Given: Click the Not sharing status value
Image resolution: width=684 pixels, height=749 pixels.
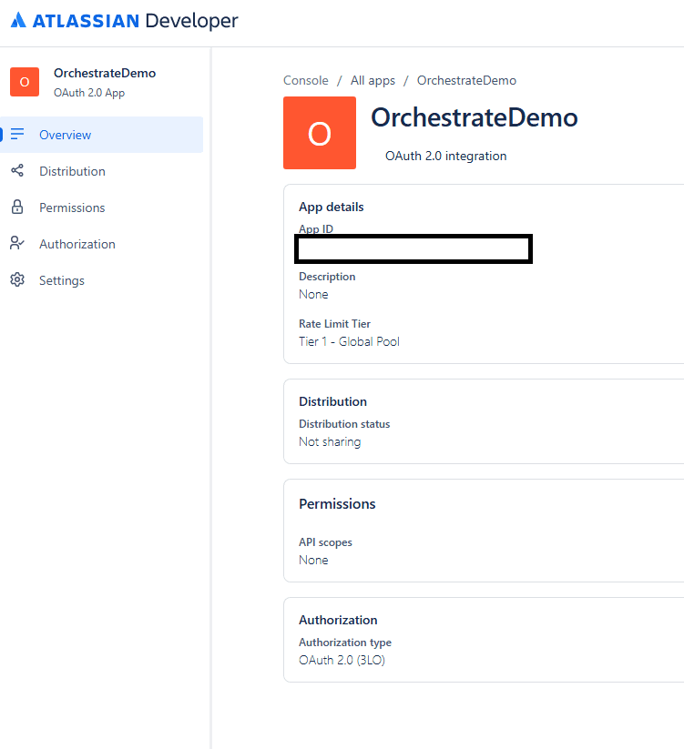Looking at the screenshot, I should 330,442.
